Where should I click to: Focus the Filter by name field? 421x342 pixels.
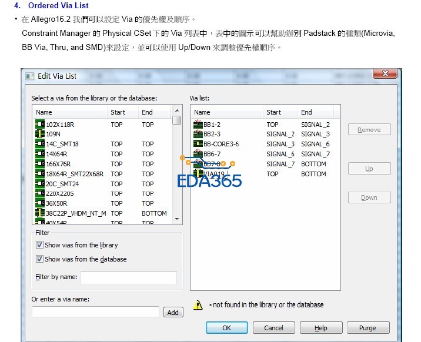[x=129, y=277]
